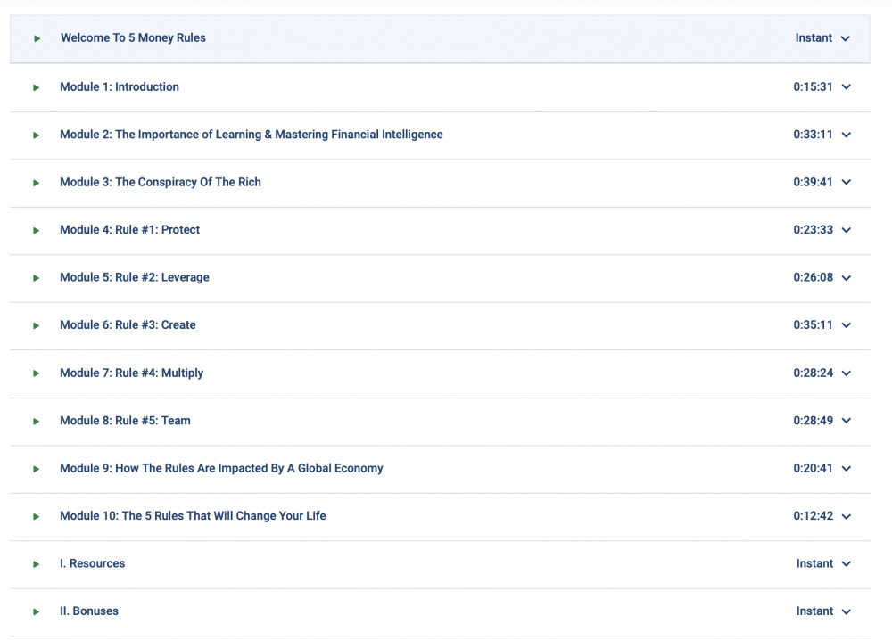The height and width of the screenshot is (640, 892).
Task: Expand the Module 8 chevron next to 0:28:49
Action: pos(847,422)
